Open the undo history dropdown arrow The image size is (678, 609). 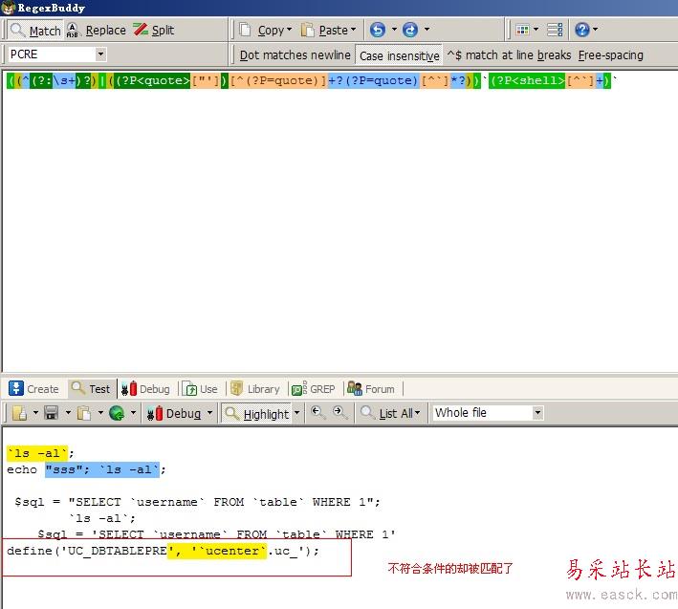[394, 30]
